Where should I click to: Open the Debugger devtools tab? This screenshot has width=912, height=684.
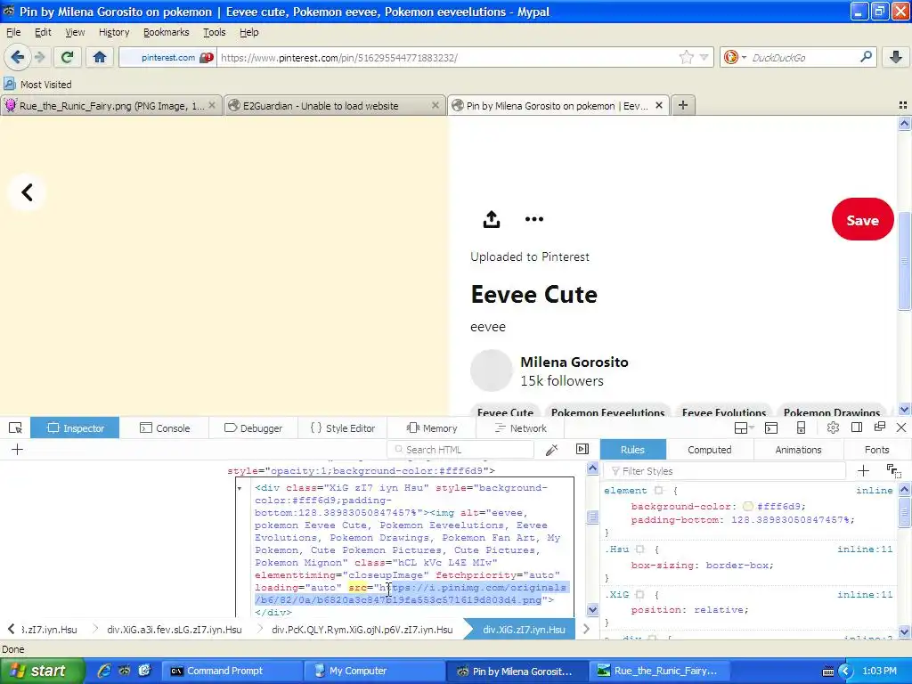click(254, 428)
